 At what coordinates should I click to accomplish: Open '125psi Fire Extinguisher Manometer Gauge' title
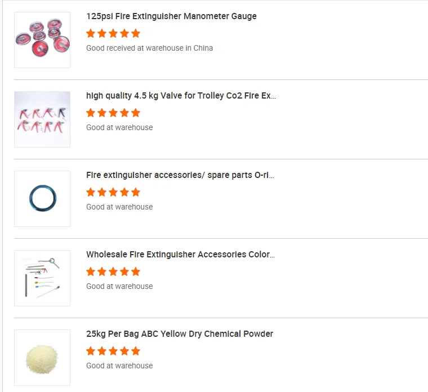171,16
